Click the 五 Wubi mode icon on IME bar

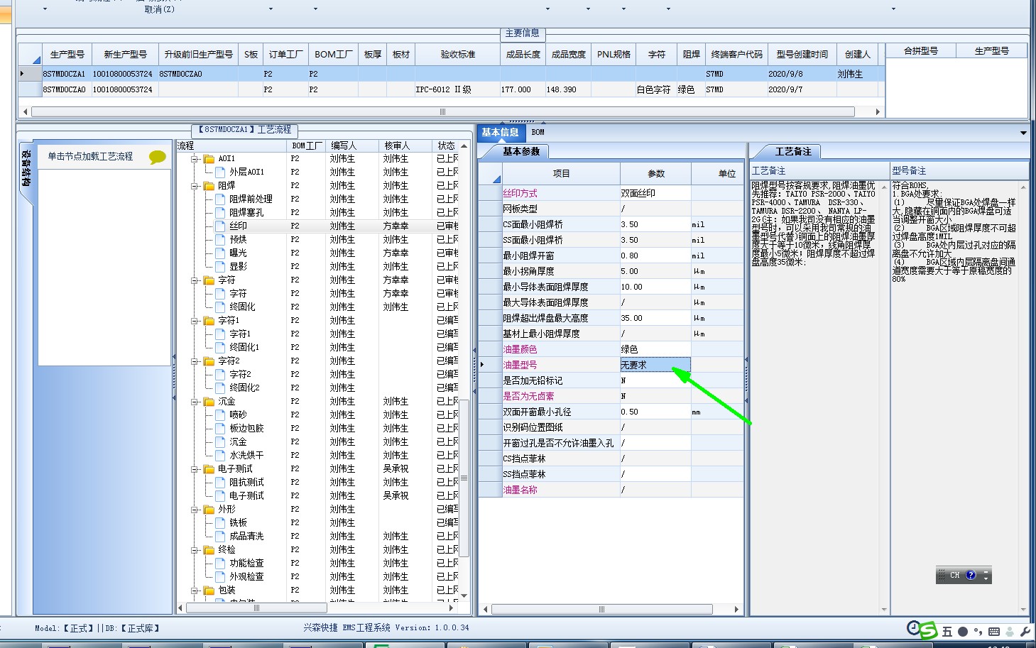(x=947, y=632)
